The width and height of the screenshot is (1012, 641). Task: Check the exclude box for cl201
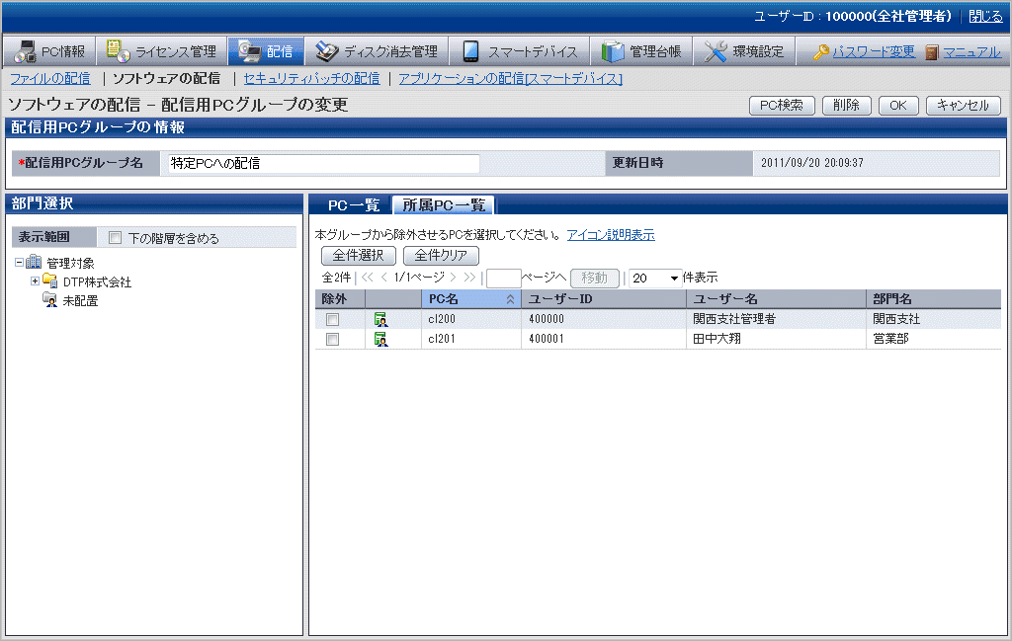[332, 339]
